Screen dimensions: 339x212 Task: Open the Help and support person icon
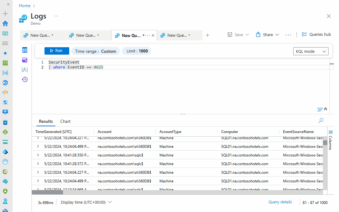coord(5,201)
